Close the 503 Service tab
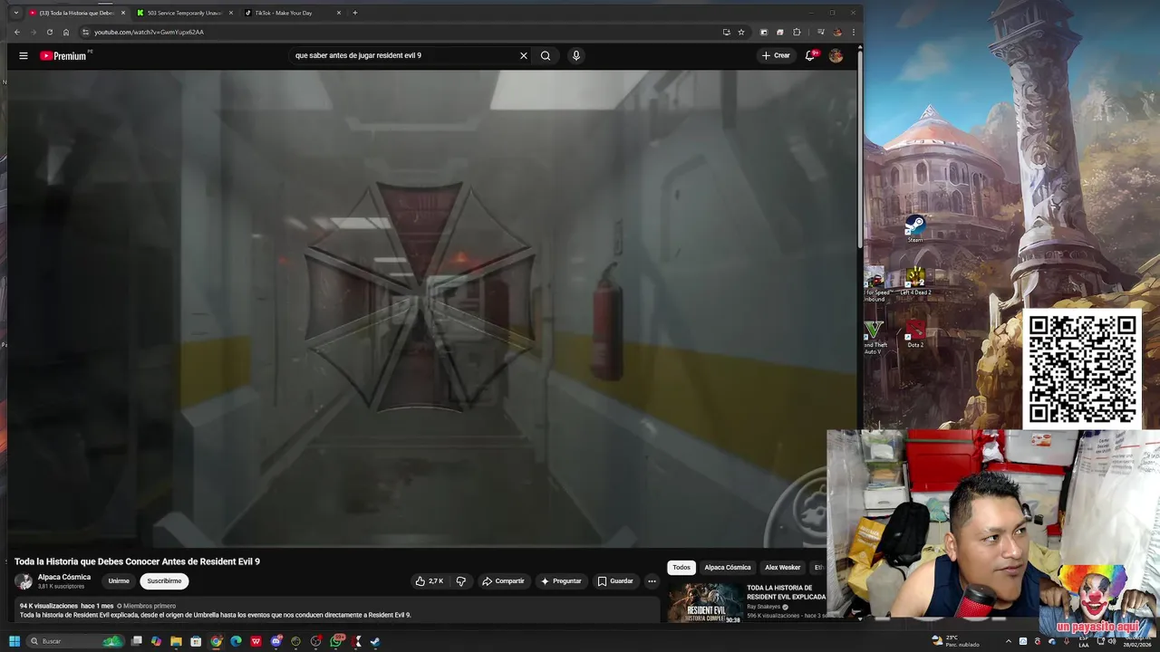The height and width of the screenshot is (652, 1160). 231,13
